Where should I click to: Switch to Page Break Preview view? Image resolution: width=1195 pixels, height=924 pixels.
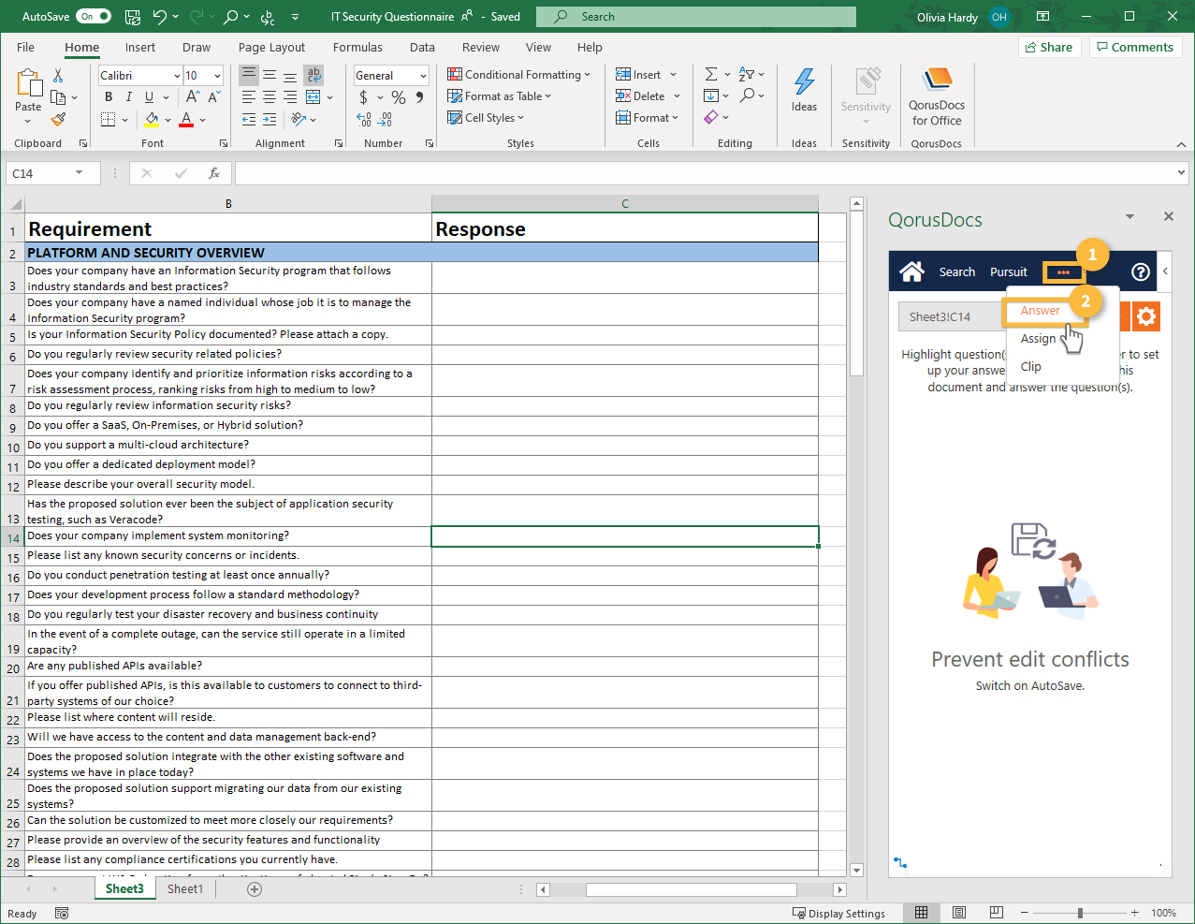tap(997, 913)
